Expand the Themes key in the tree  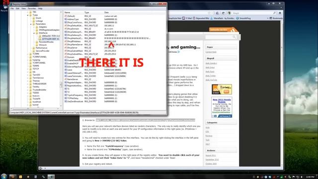click(x=28, y=81)
